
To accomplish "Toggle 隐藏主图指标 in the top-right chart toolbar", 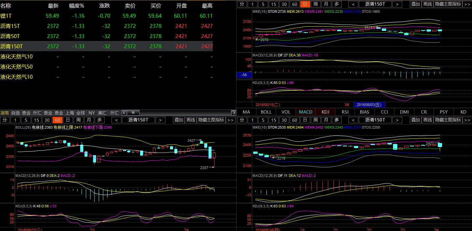I will click(x=448, y=4).
